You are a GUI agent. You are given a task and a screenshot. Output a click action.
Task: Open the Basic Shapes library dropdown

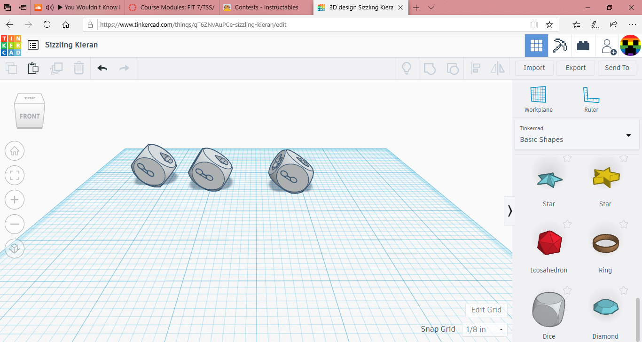pos(577,135)
